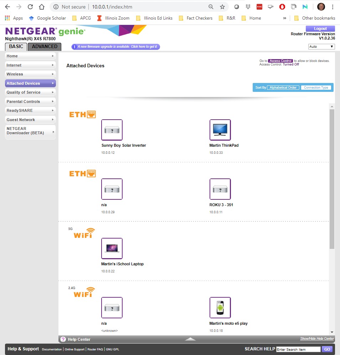Open the language dropdown set to Auto
Viewport: 340px width, 355px height.
click(321, 47)
